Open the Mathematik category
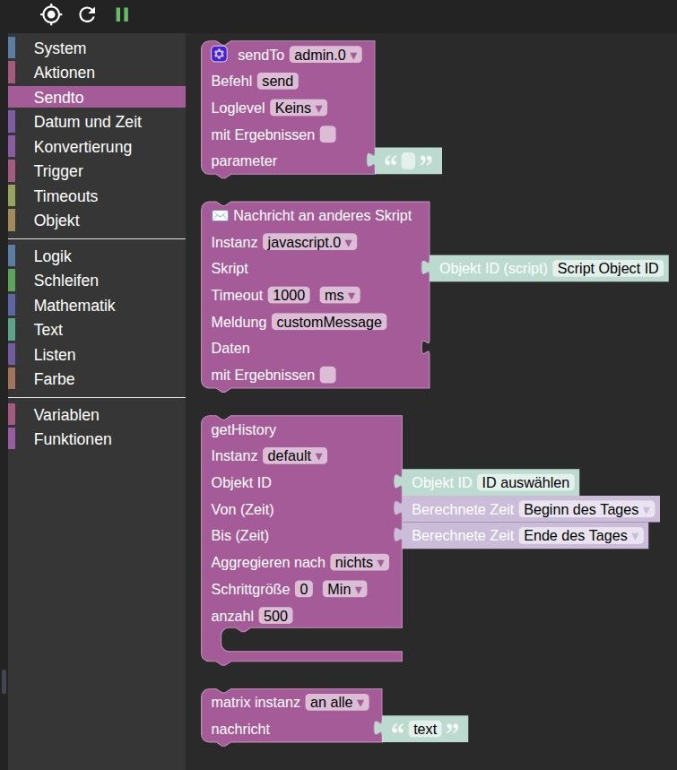Image resolution: width=677 pixels, height=770 pixels. 97,305
